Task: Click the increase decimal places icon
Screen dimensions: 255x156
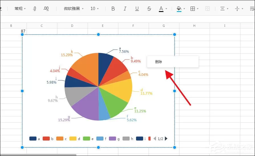Action: click(x=46, y=9)
